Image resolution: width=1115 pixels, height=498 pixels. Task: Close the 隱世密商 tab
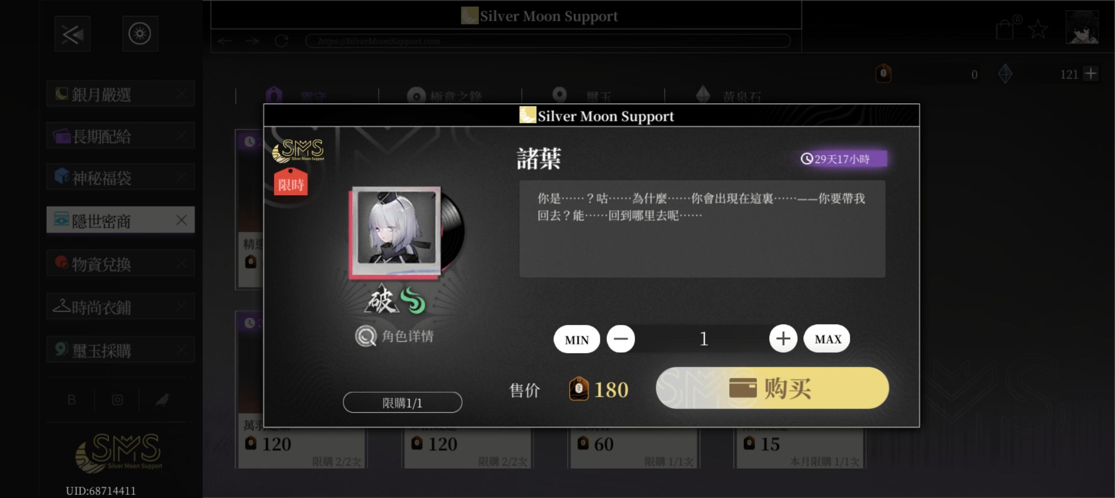pos(181,220)
